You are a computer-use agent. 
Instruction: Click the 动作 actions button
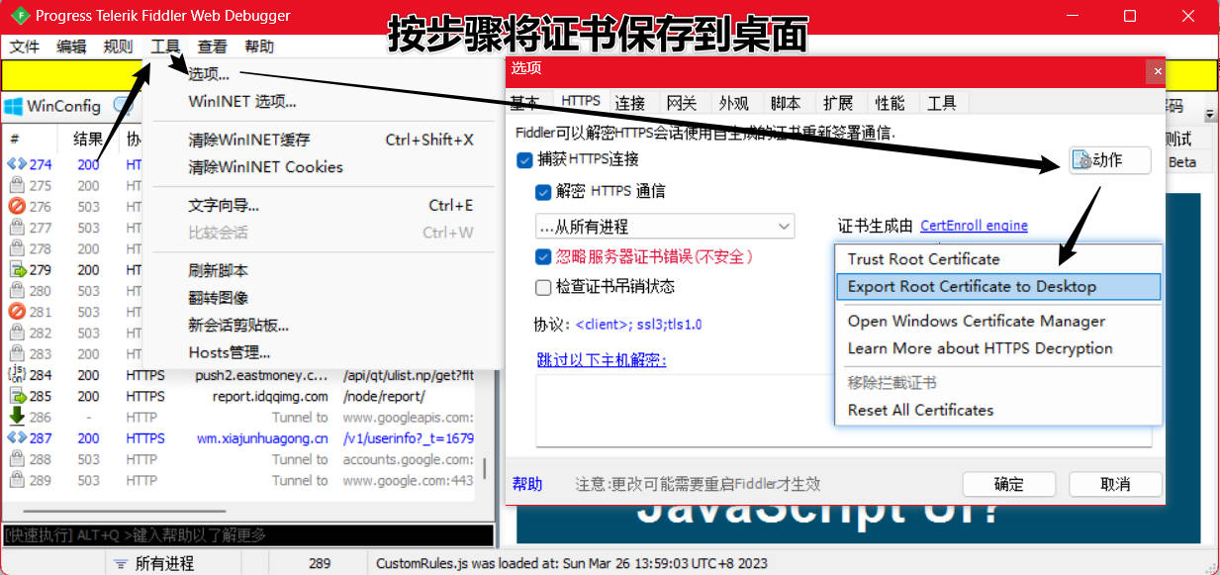coord(1110,160)
